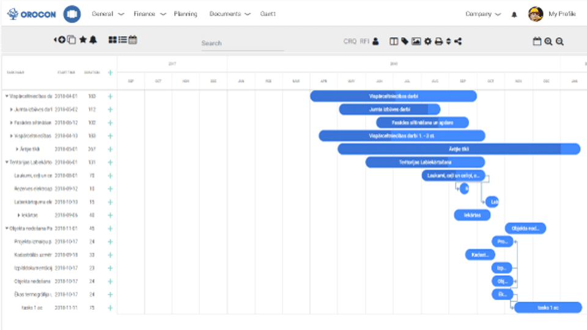Screen dimensions: 587x330
Task: Expand the Ārējie tīkli row
Action: tap(17, 149)
